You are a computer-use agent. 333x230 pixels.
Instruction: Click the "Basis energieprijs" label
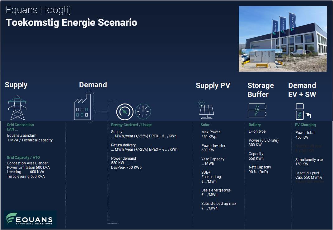click(x=216, y=190)
